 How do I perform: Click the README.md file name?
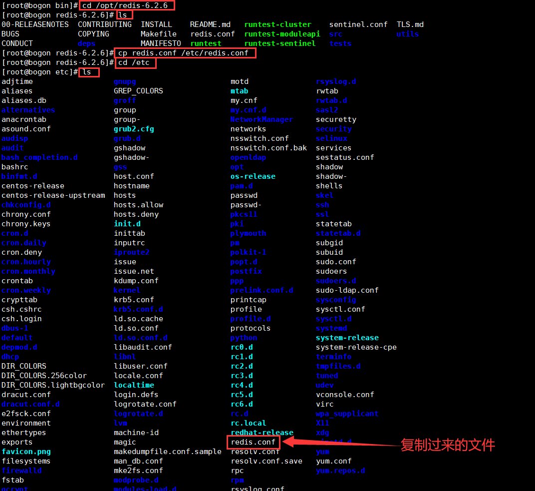(210, 24)
